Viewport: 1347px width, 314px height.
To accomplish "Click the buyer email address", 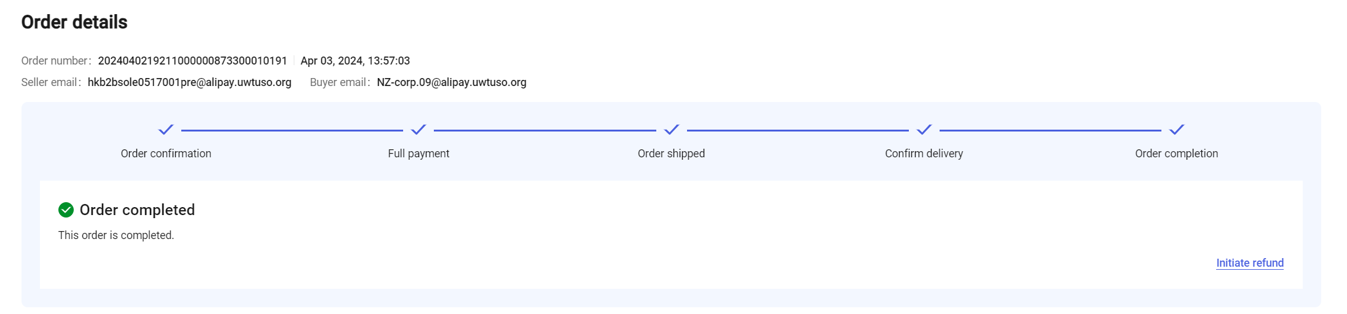I will [452, 82].
